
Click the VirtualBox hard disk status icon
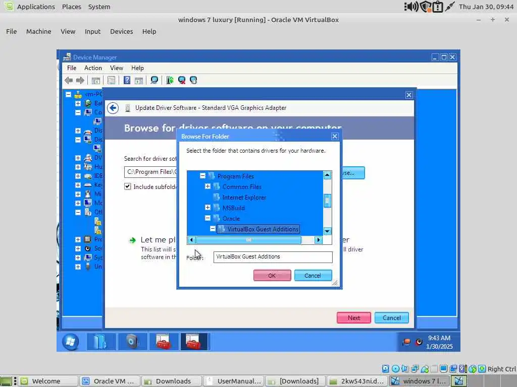[x=385, y=369]
